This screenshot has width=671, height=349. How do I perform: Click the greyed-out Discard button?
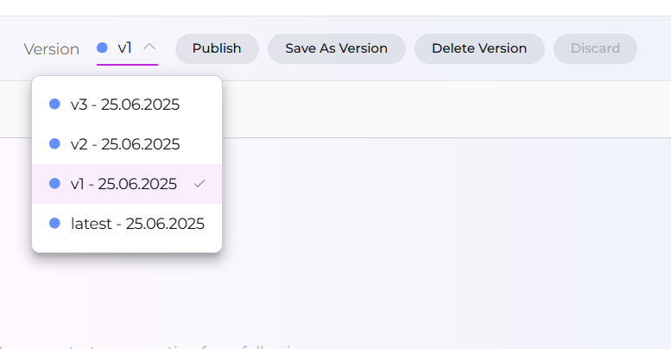[595, 48]
